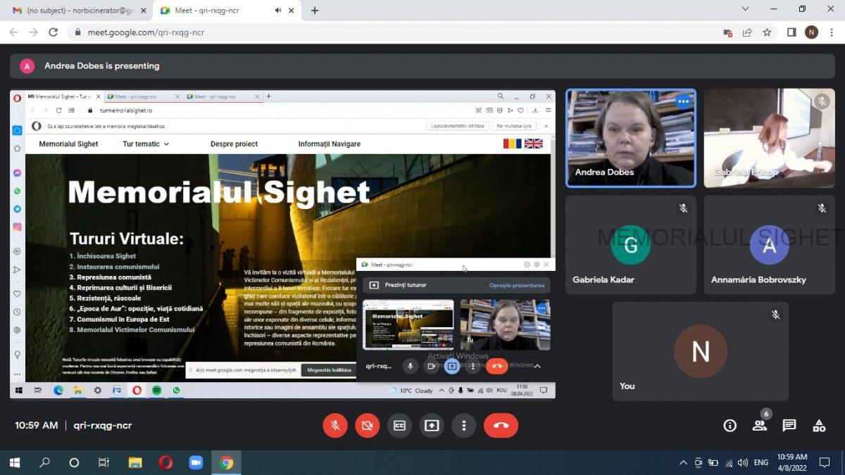Open options on Andrea Dobes video tile

682,102
